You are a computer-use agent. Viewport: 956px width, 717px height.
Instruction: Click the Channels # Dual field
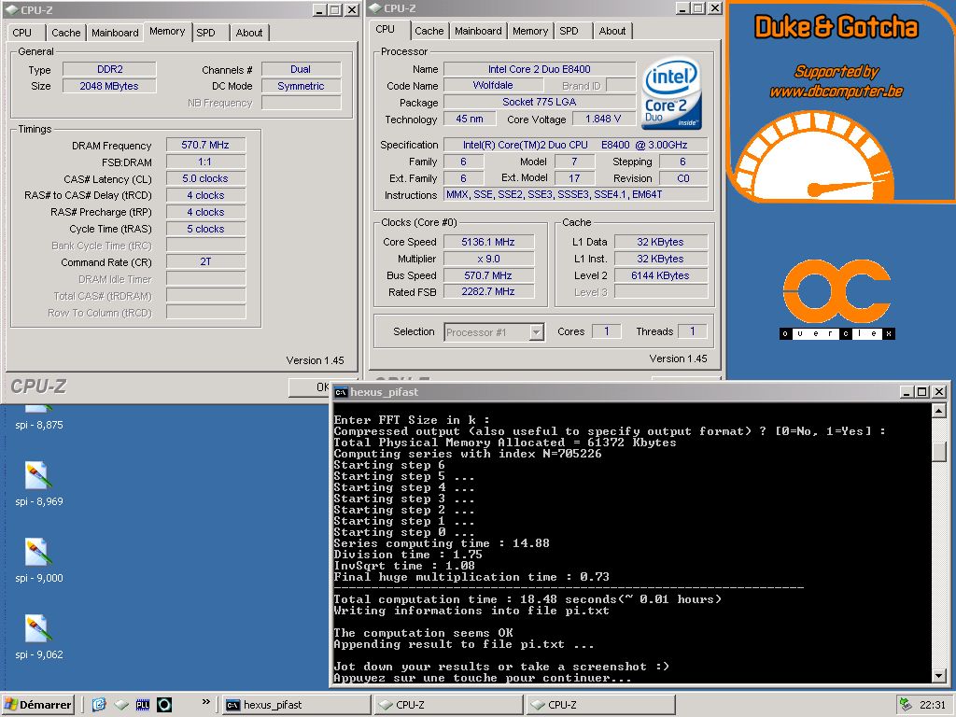pyautogui.click(x=301, y=69)
